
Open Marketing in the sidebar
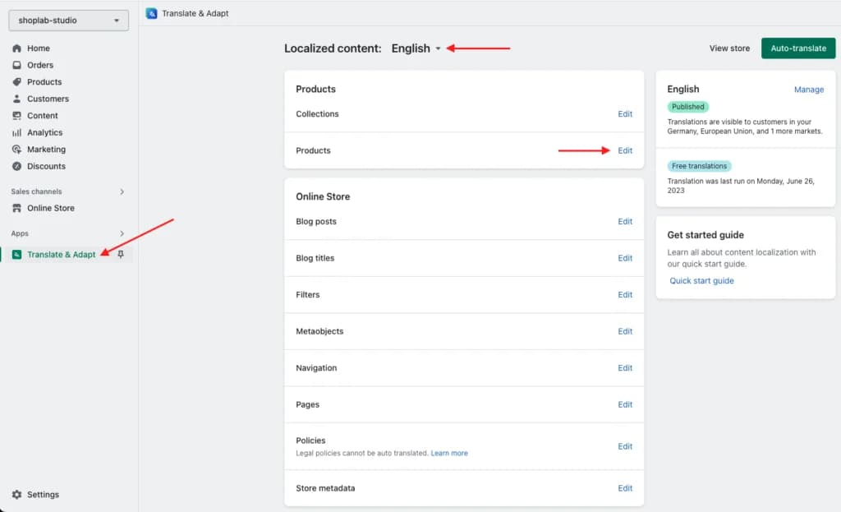(x=46, y=150)
